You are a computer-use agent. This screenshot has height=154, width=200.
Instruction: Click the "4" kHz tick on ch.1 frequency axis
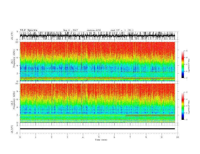18,66
